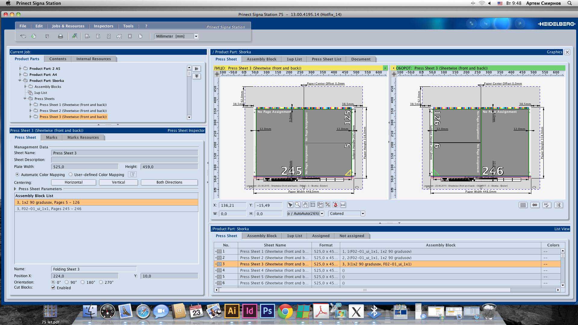
Task: Click the gears settings icon below graphics
Action: click(535, 205)
